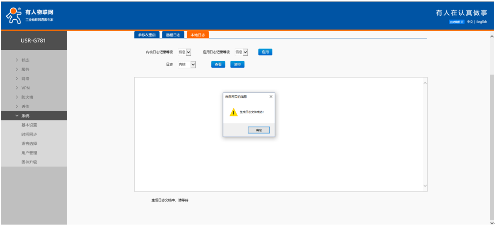
Task: Switch to the 参数&重启 tab
Action: click(x=147, y=35)
